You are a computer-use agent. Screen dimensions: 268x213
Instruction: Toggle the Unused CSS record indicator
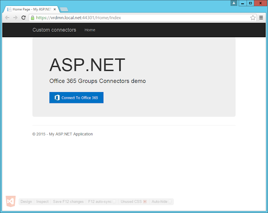145,202
